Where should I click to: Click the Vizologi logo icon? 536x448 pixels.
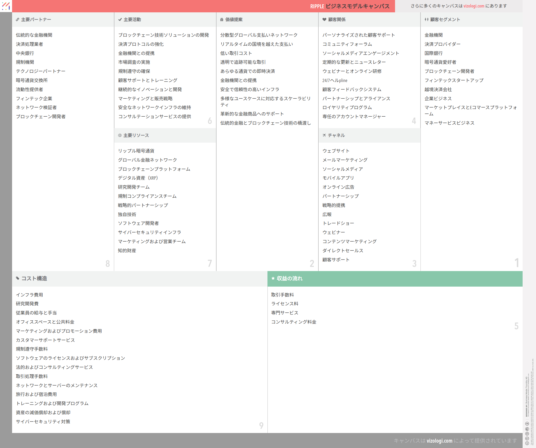pos(6,6)
